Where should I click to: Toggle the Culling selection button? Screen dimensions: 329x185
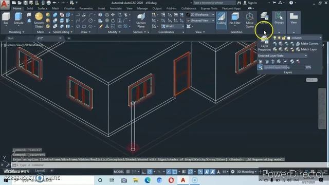pyautogui.click(x=222, y=21)
